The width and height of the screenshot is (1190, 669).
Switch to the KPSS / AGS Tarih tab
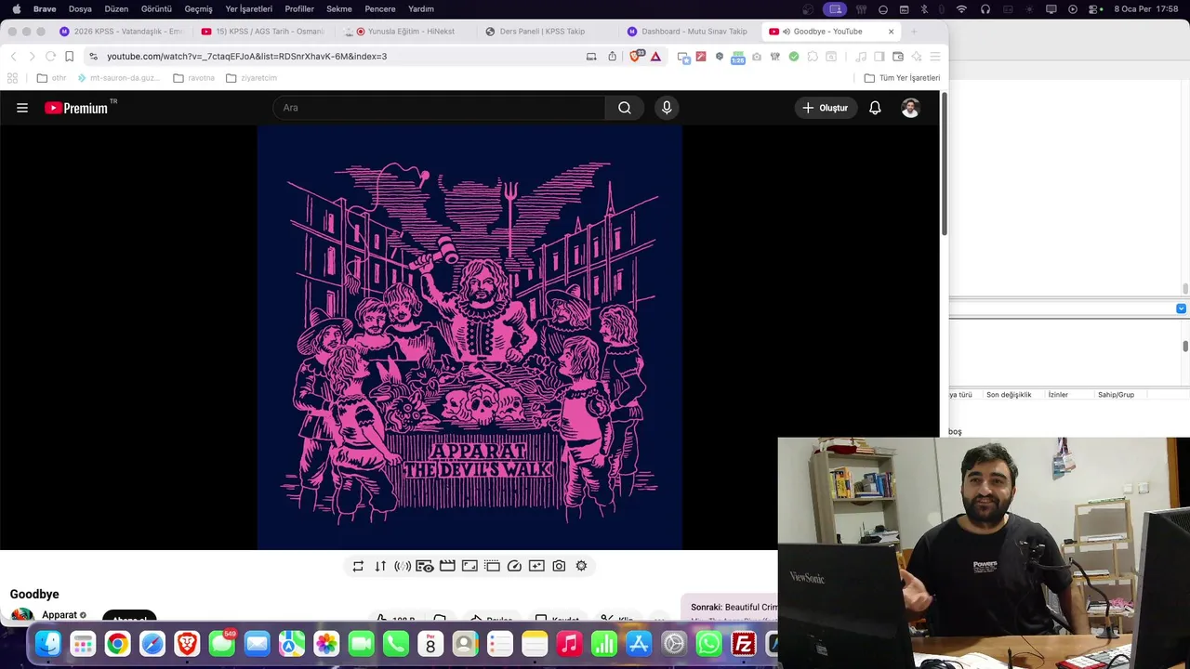coord(263,32)
